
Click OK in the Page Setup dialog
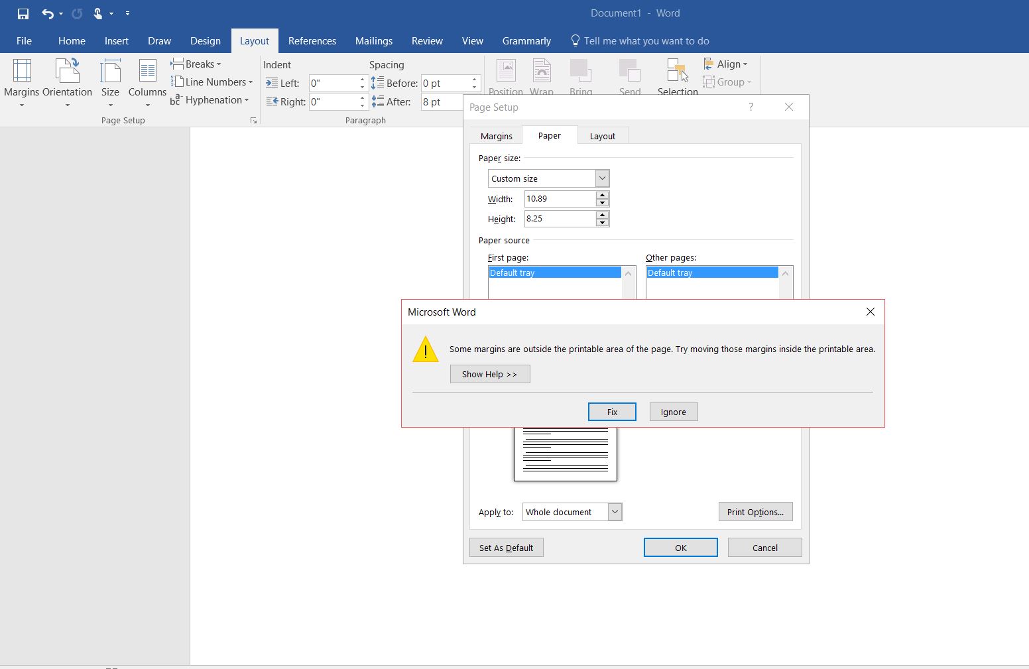pos(681,548)
